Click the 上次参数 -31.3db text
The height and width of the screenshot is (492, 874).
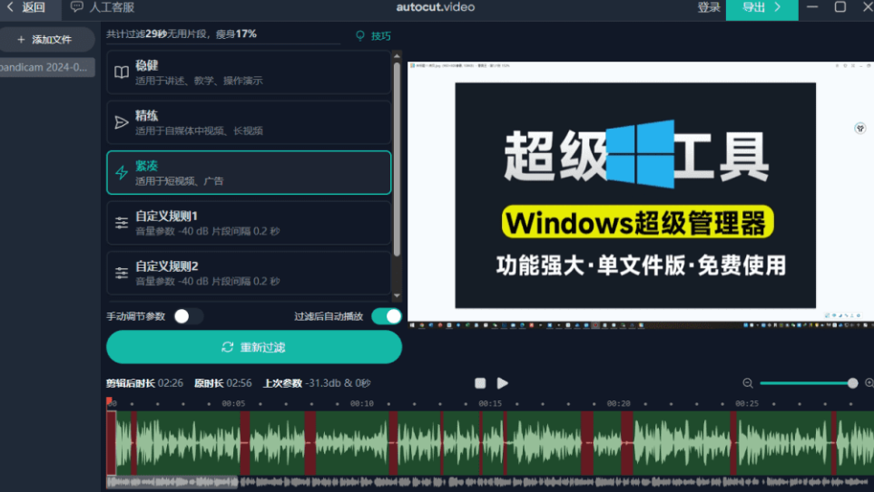[x=317, y=383]
